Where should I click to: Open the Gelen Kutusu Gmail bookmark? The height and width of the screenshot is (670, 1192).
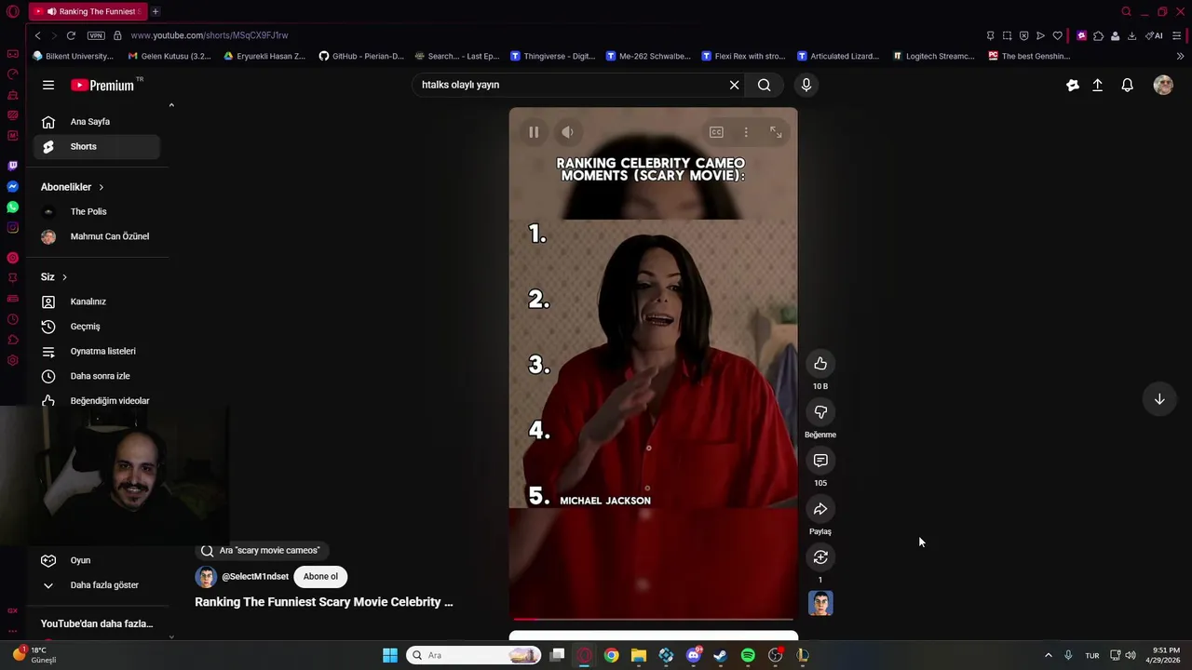click(169, 56)
